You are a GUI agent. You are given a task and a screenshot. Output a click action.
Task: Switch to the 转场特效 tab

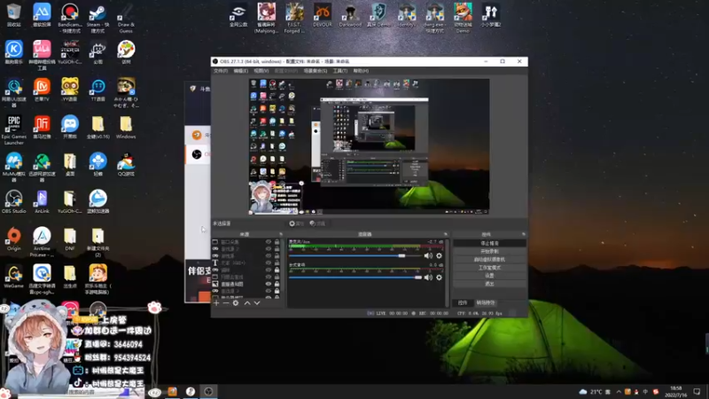pos(486,302)
